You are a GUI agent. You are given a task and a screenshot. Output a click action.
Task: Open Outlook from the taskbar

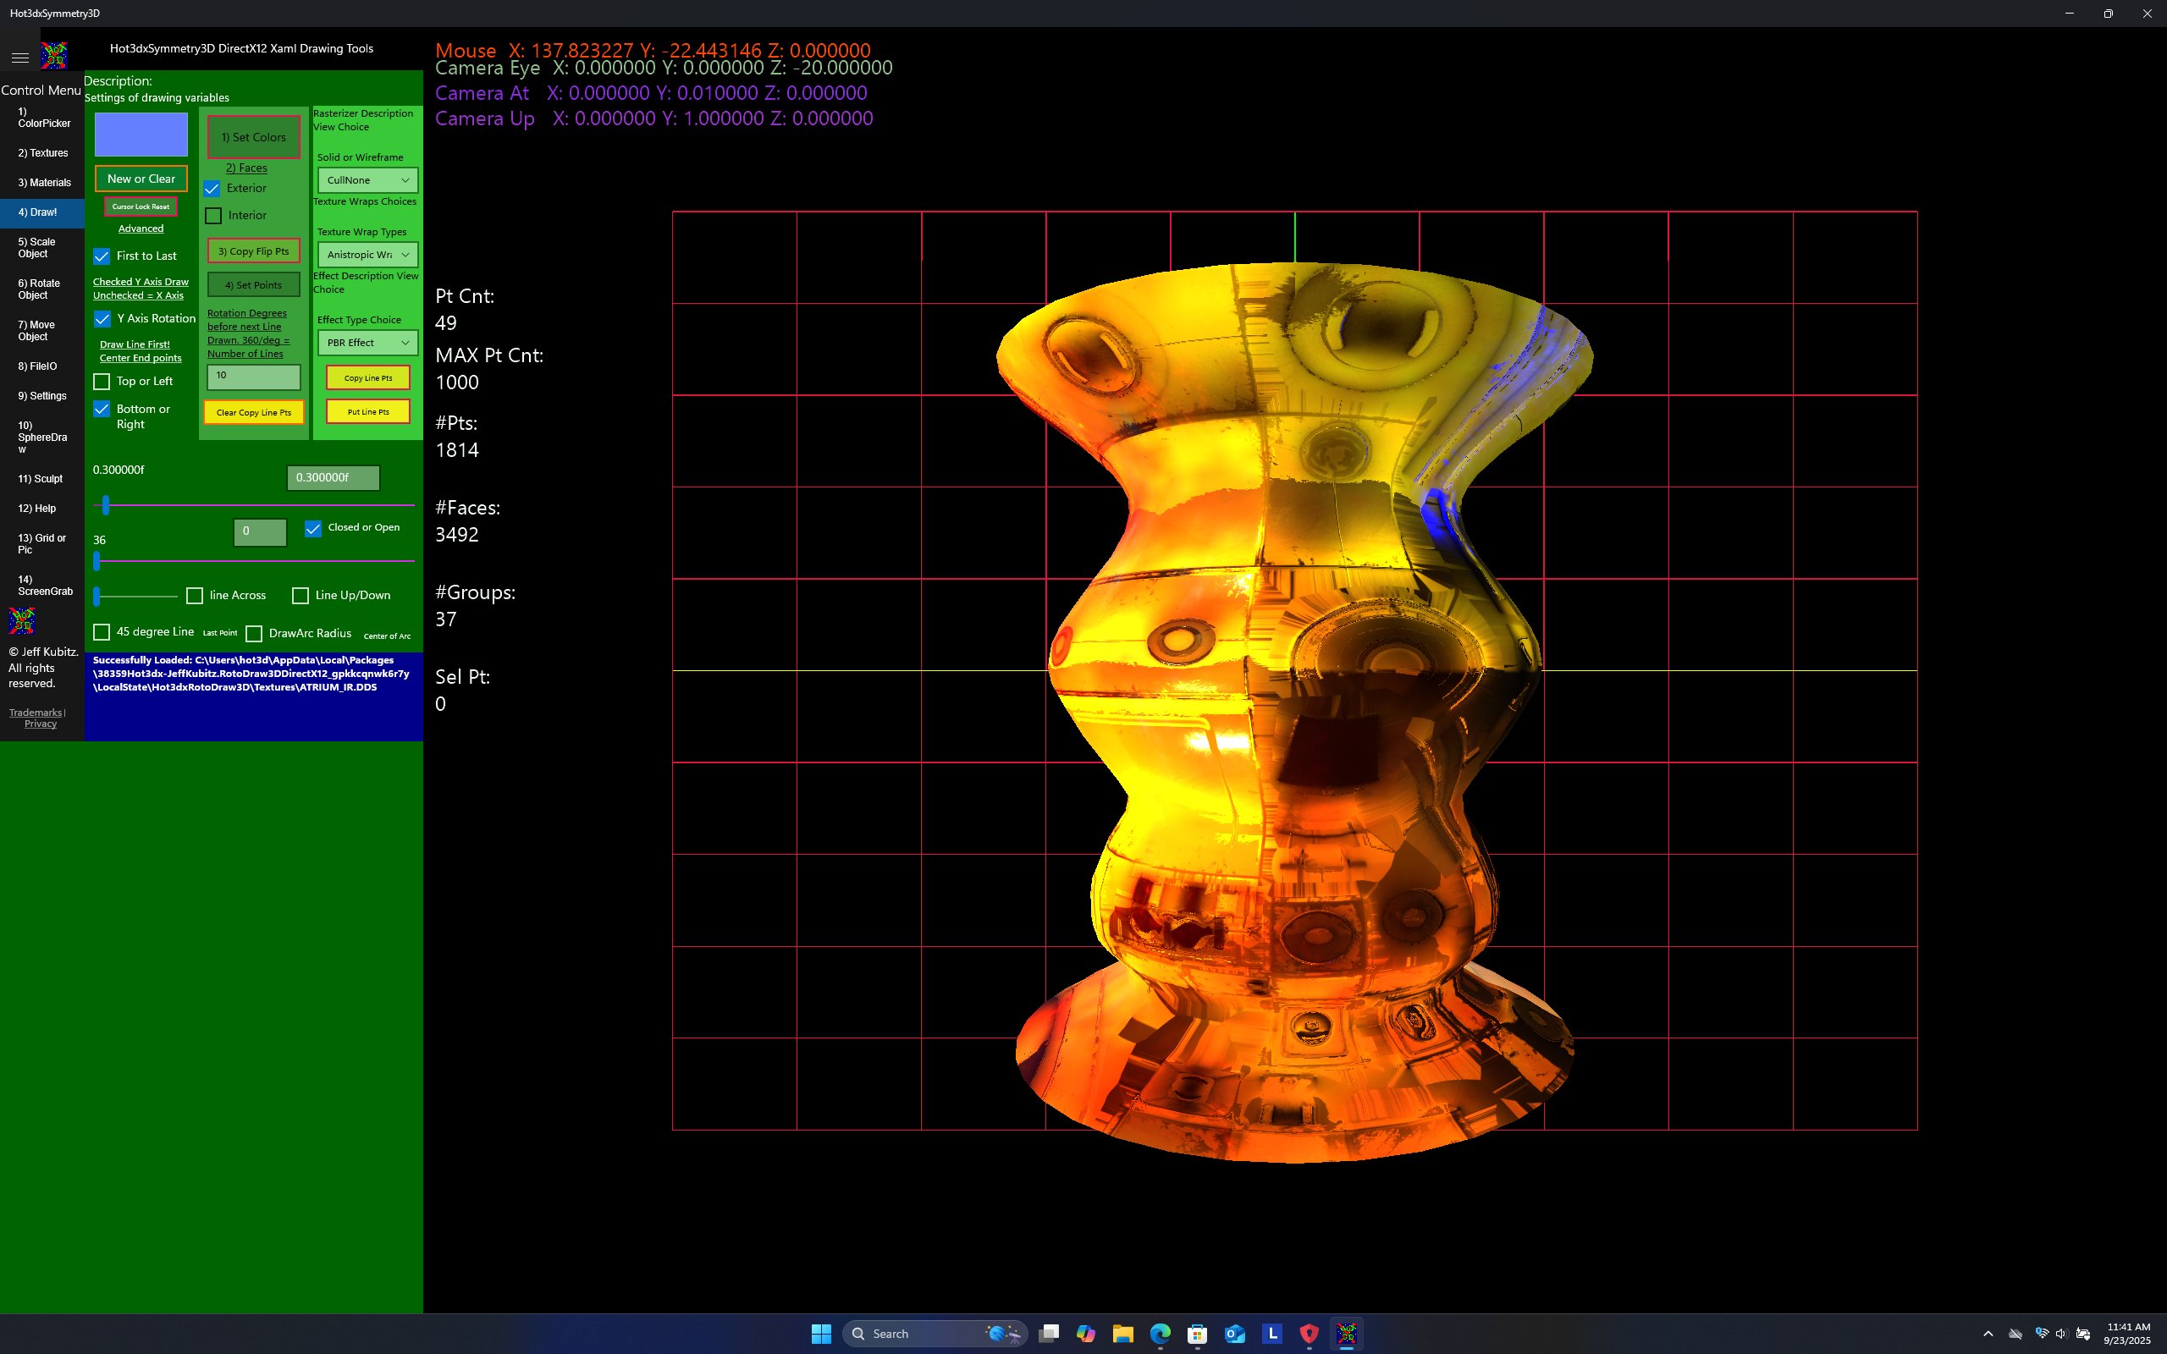tap(1235, 1334)
